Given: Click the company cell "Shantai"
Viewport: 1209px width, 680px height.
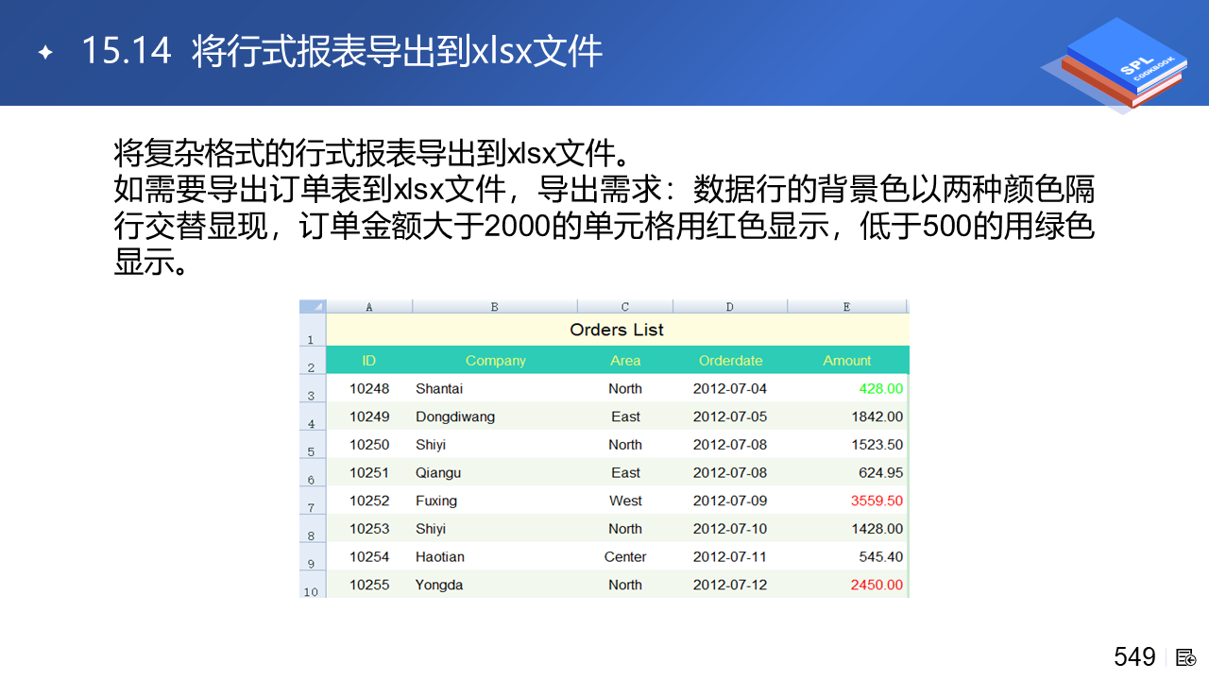Looking at the screenshot, I should pyautogui.click(x=495, y=388).
